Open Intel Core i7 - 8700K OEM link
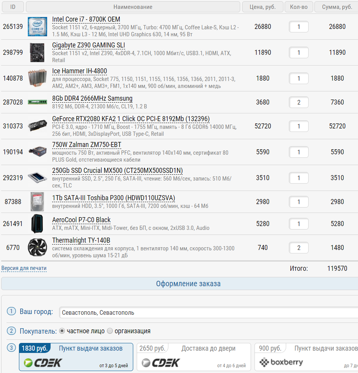The image size is (358, 373). click(86, 19)
